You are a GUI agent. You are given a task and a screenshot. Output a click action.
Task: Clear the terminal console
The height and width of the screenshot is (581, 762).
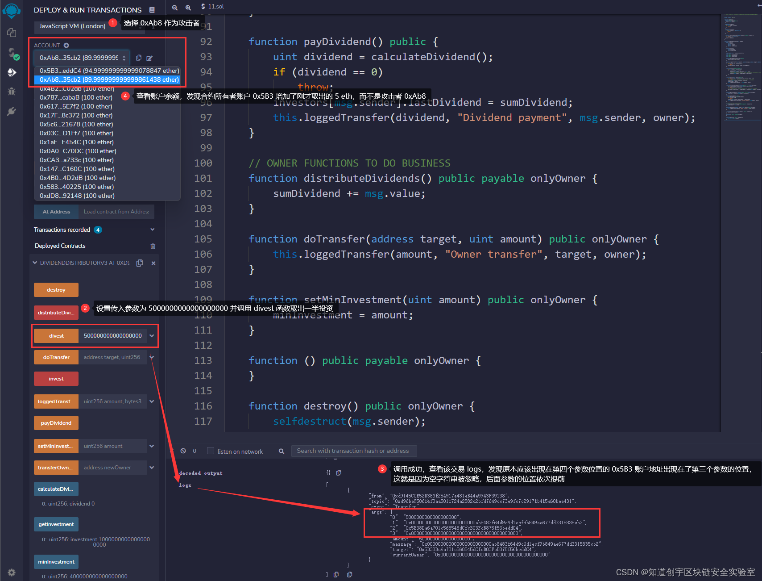(x=183, y=451)
